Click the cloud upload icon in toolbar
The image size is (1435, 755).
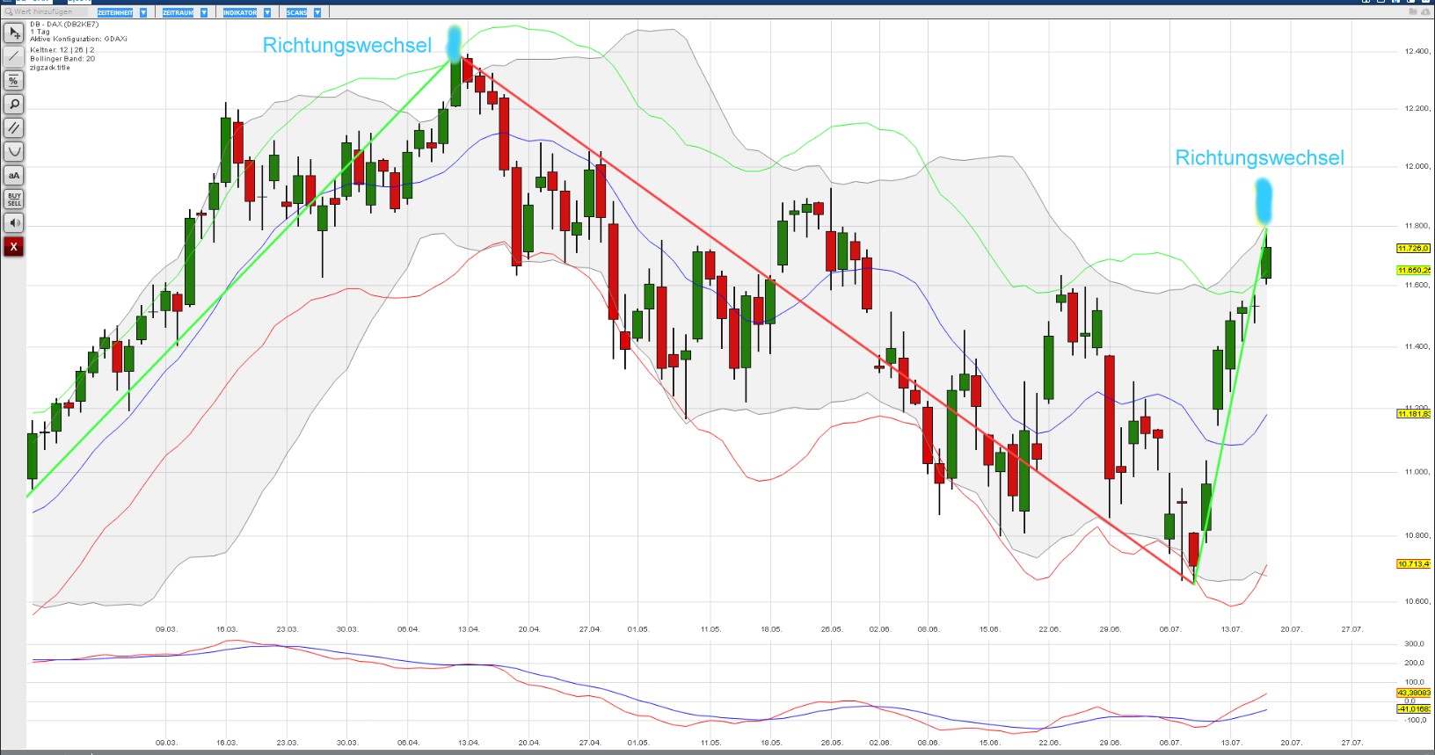[1426, 12]
